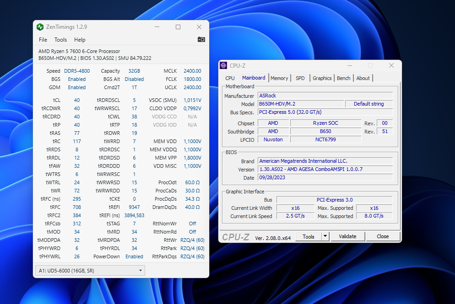
Task: Minimize the ZenTimings window
Action: pyautogui.click(x=157, y=27)
